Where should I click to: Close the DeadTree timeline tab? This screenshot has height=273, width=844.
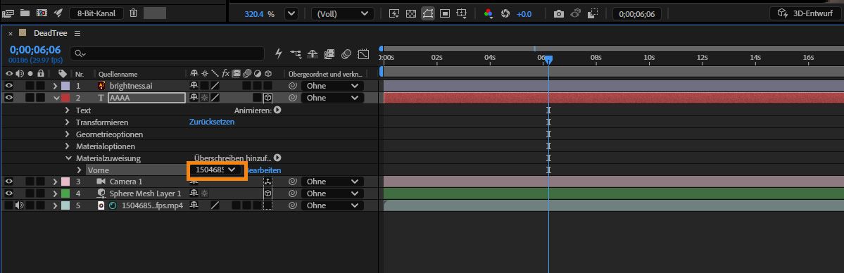(11, 33)
